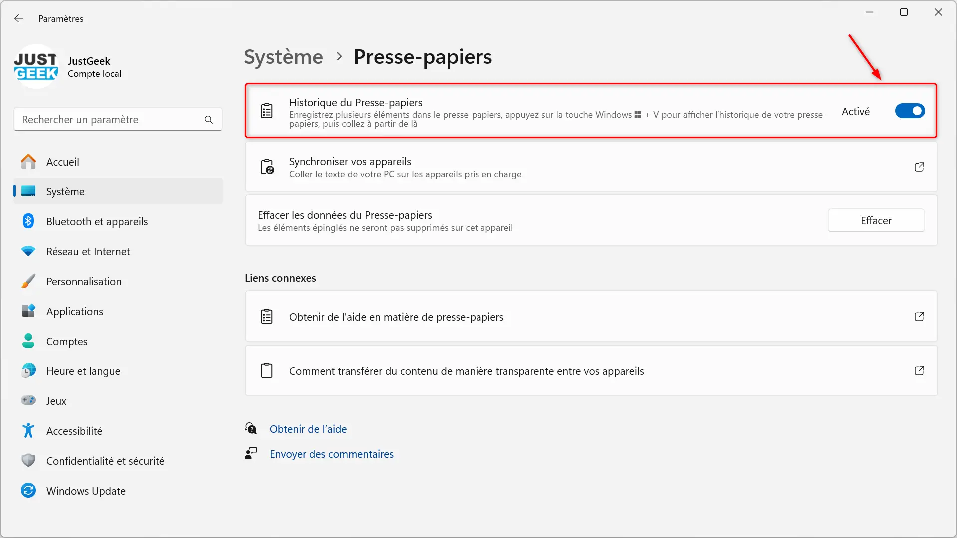The height and width of the screenshot is (538, 957).
Task: Close the Paramètres window
Action: coord(938,12)
